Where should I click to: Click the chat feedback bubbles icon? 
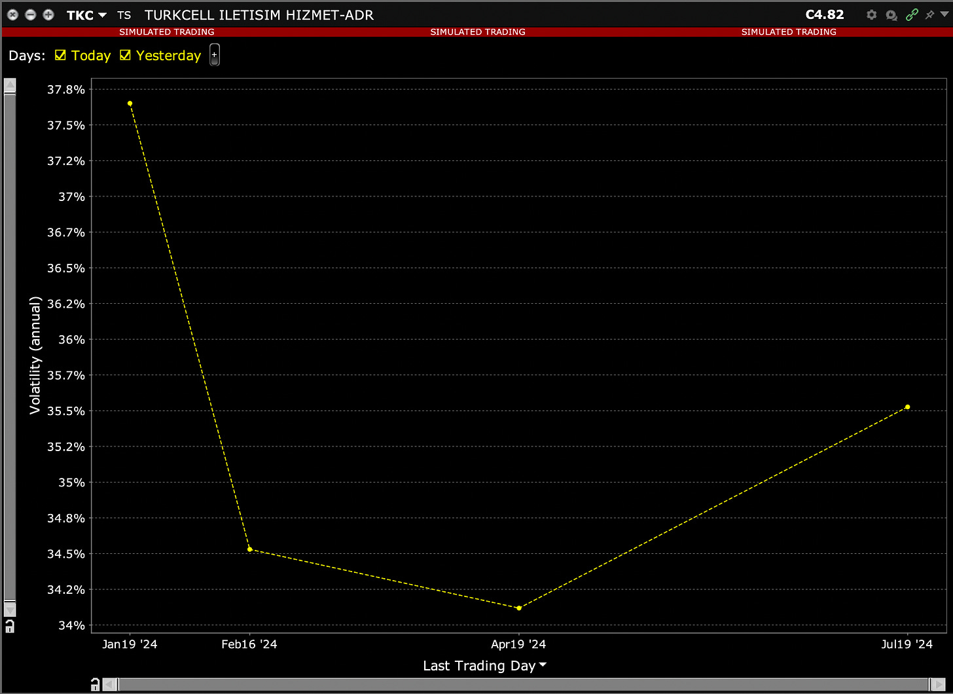pos(891,15)
